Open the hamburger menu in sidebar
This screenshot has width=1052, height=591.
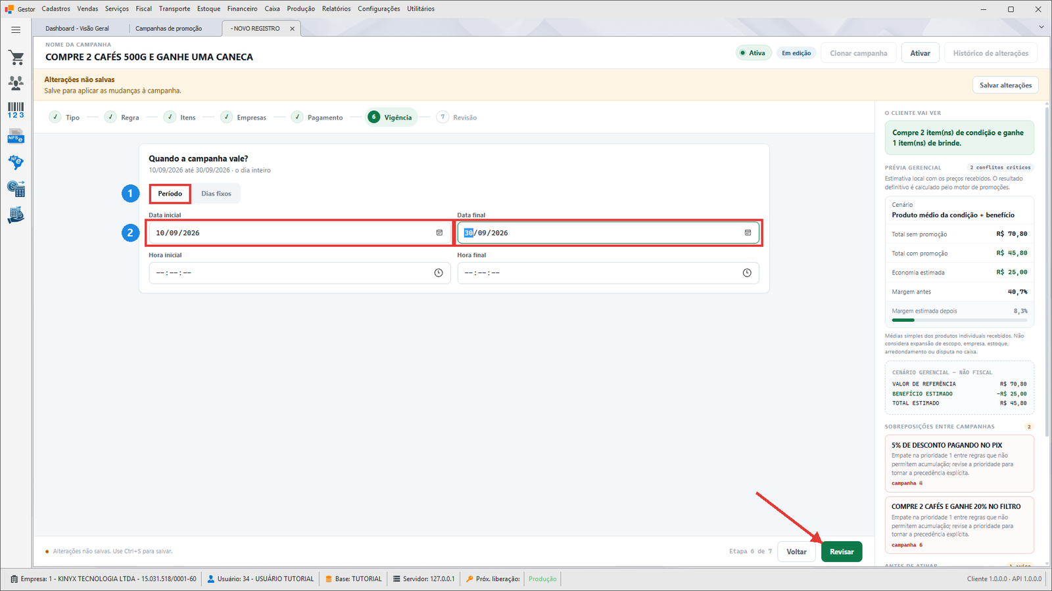(16, 30)
